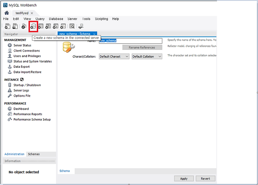This screenshot has height=185, width=258.
Task: Click the Server Logs warning icon
Action: coord(10,90)
